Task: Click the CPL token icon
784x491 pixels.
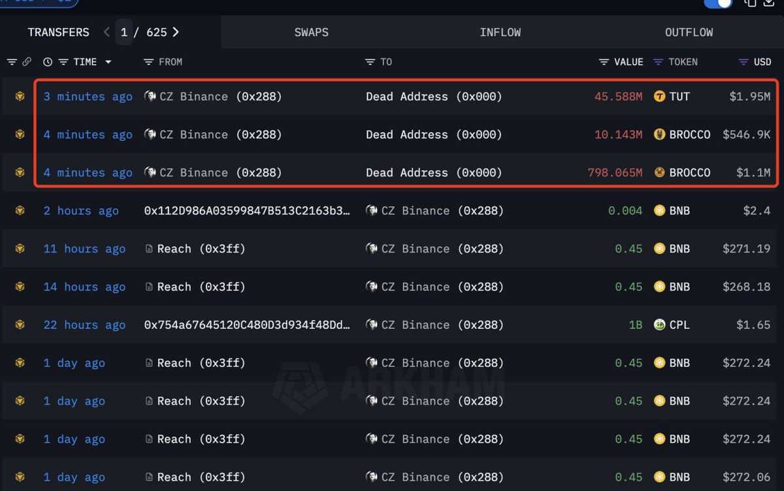Action: click(x=659, y=325)
